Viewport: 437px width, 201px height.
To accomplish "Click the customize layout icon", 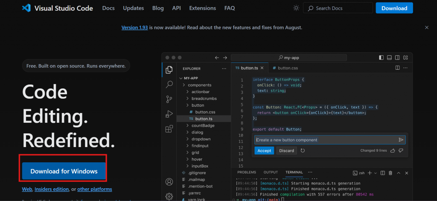I will tap(405, 57).
